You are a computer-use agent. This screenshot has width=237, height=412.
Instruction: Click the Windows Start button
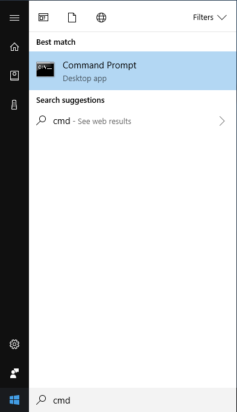pyautogui.click(x=14, y=400)
